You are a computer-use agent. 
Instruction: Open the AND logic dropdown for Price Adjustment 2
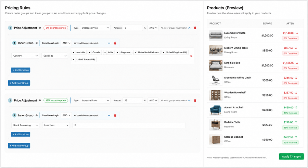[x=153, y=101]
